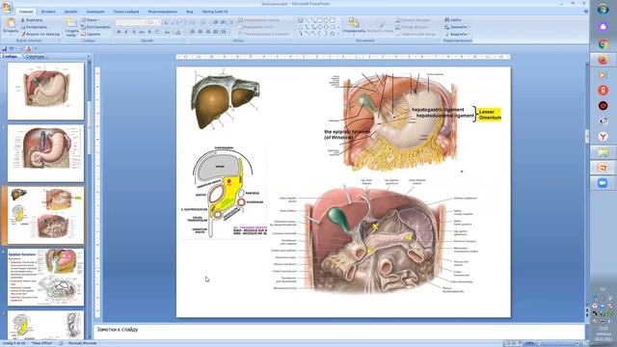Open Zoom app from taskbar
Screen dimensions: 617x347
tap(603, 183)
